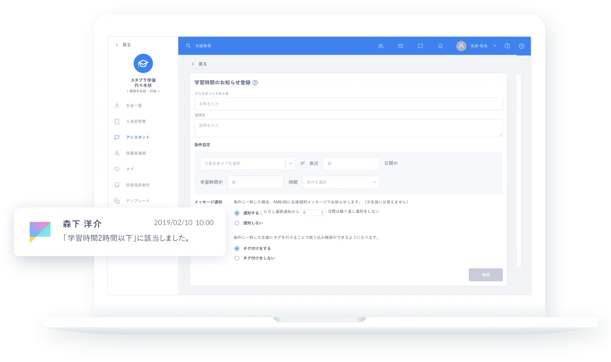Open the 条件を選択 dropdown

(341, 182)
